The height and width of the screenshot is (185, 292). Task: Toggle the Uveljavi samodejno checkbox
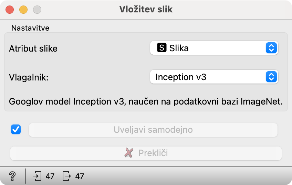16,129
